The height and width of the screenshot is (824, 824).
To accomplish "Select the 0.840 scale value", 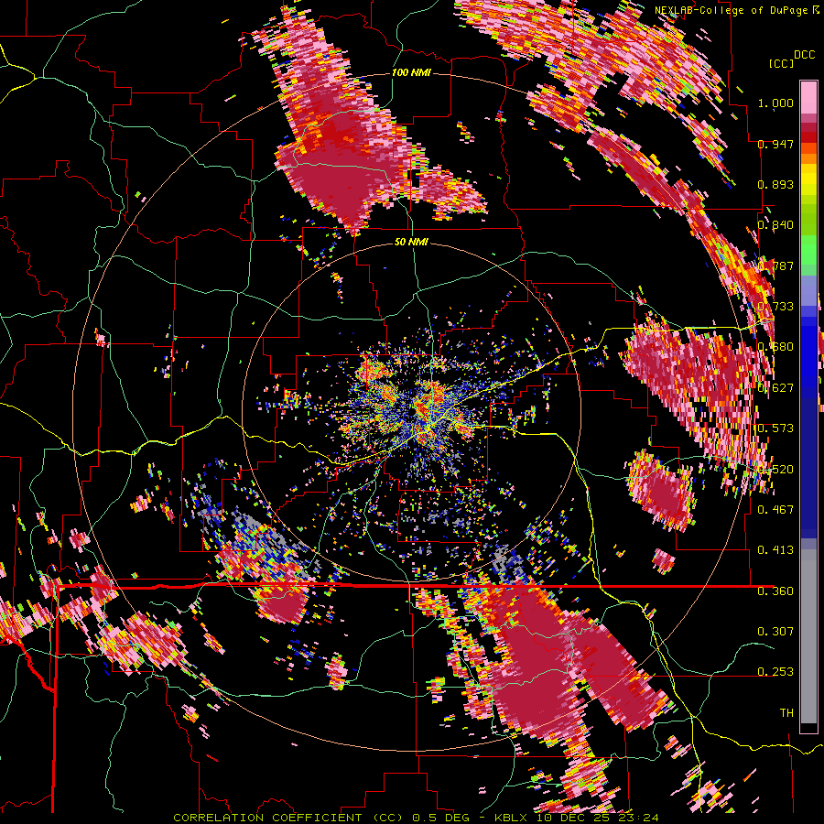I will point(775,225).
